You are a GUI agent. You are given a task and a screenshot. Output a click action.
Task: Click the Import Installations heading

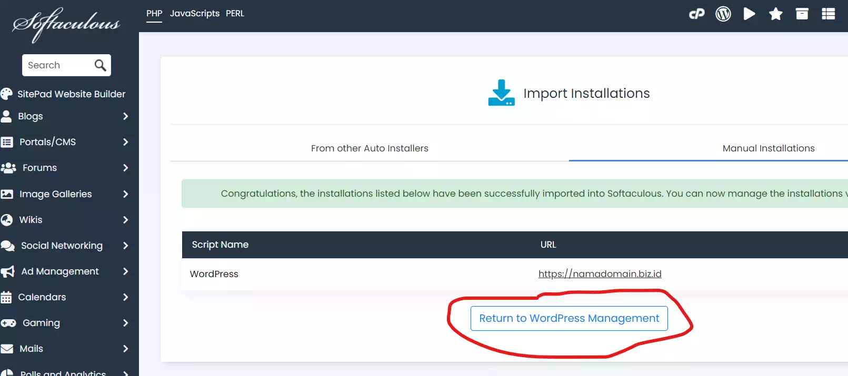[x=586, y=93]
